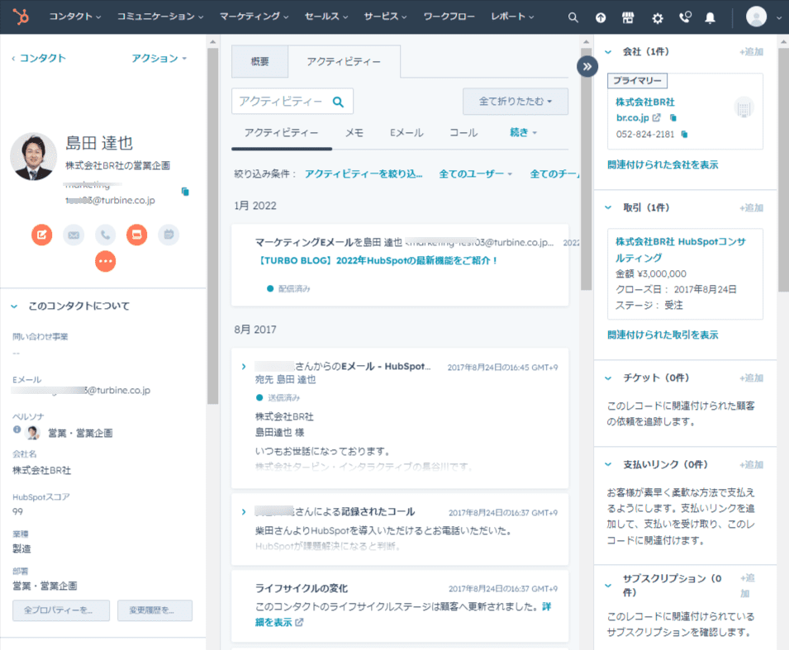Viewport: 789px width, 650px height.
Task: Copy the br.co.jp domain icon
Action: click(x=673, y=118)
